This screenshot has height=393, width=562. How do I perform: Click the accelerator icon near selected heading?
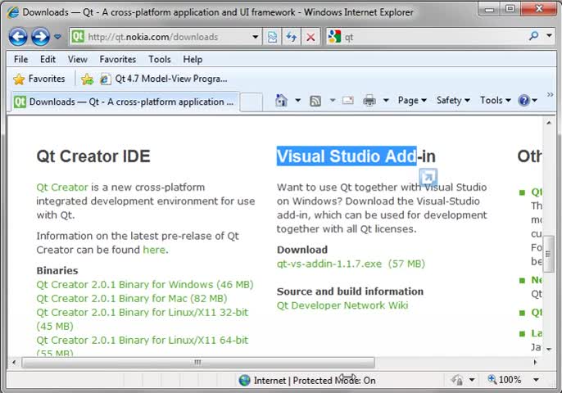pyautogui.click(x=428, y=177)
